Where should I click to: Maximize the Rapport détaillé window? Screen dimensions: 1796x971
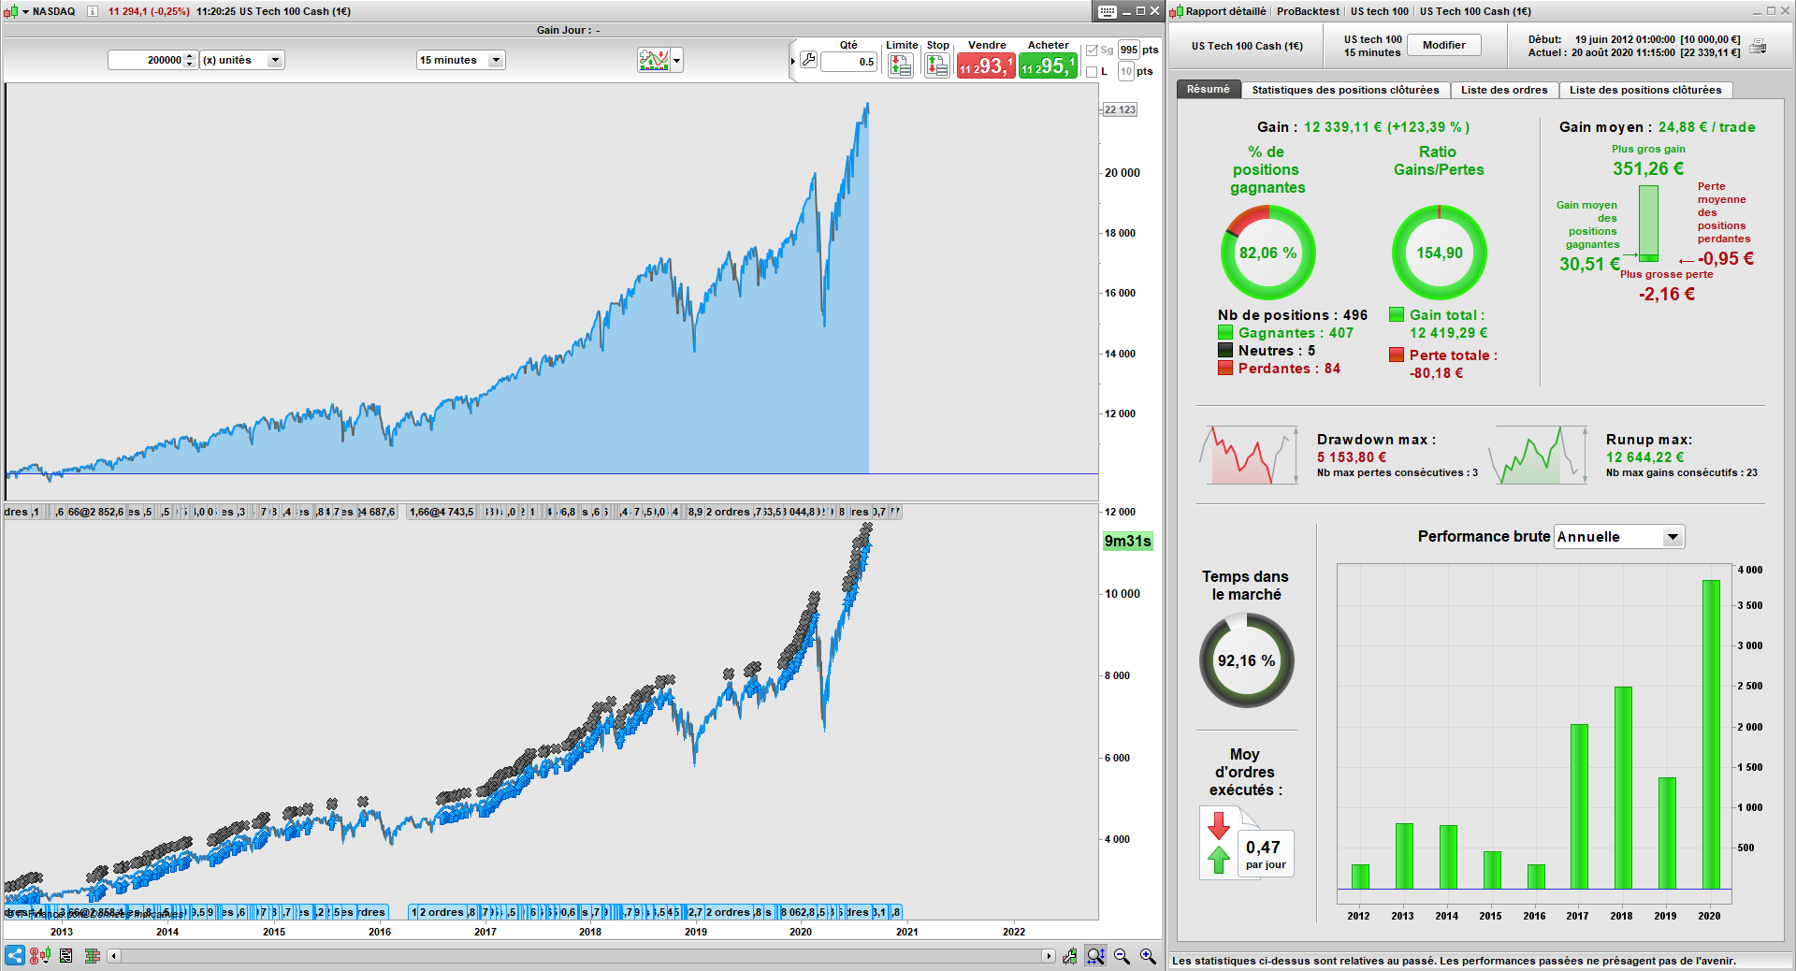coord(1771,11)
